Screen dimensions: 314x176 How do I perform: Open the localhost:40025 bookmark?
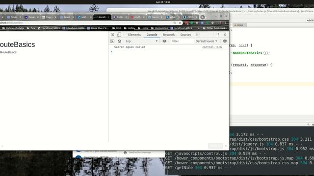tap(182, 28)
